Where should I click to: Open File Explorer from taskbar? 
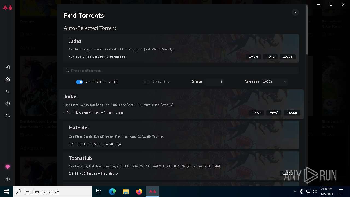click(126, 192)
